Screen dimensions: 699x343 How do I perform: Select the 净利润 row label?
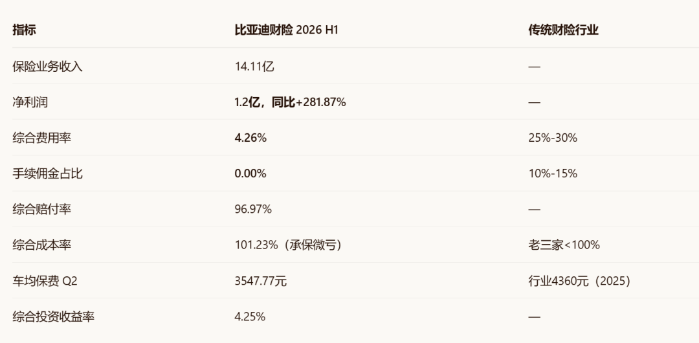click(x=30, y=102)
